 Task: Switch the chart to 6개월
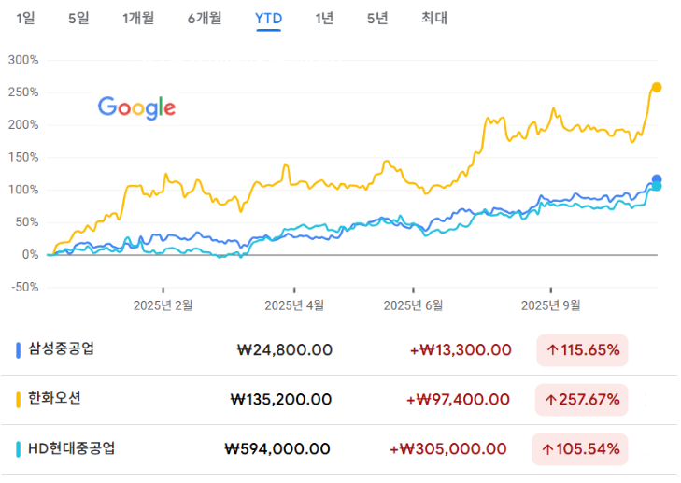click(x=204, y=18)
